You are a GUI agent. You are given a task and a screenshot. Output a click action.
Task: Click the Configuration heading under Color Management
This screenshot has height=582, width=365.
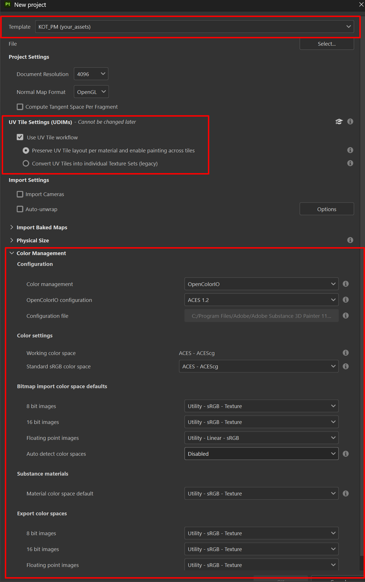(x=35, y=264)
